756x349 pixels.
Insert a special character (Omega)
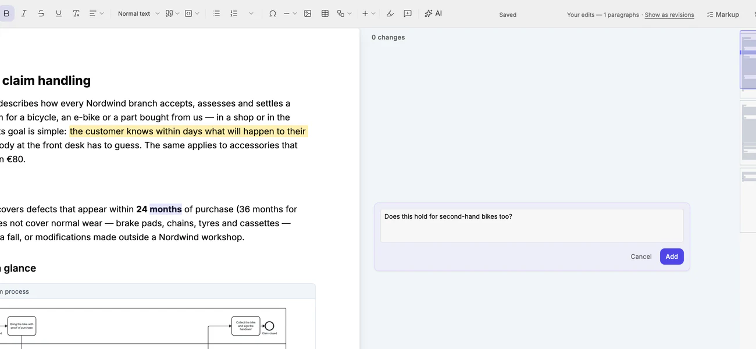coord(273,13)
